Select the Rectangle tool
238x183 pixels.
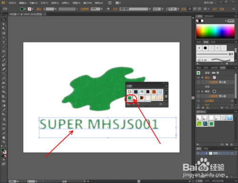[x=4, y=51]
